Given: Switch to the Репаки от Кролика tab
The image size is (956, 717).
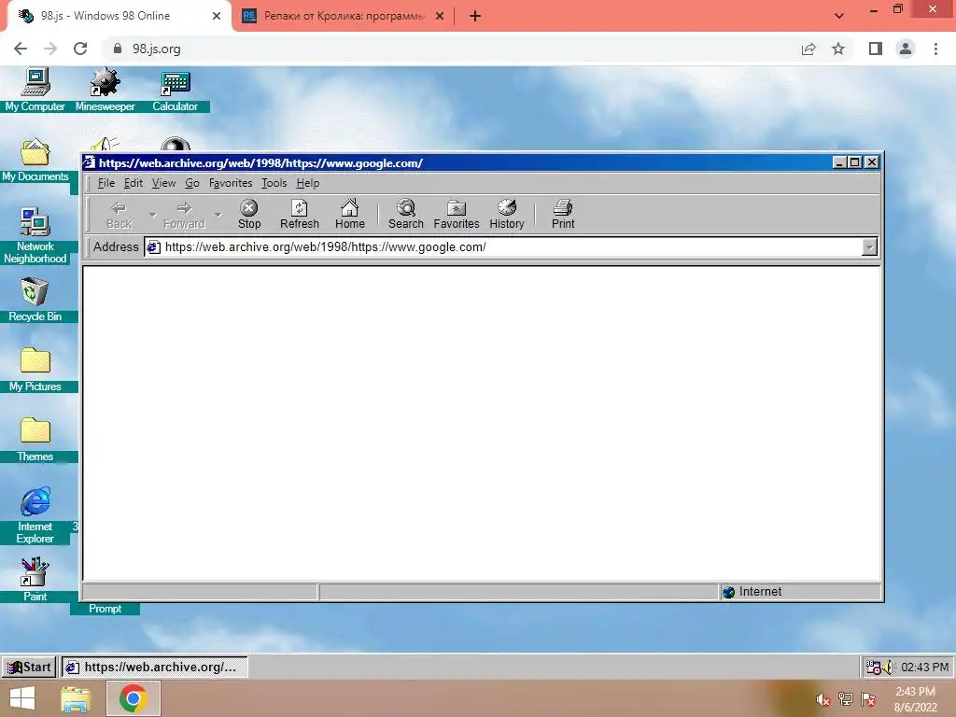Looking at the screenshot, I should click(x=343, y=16).
